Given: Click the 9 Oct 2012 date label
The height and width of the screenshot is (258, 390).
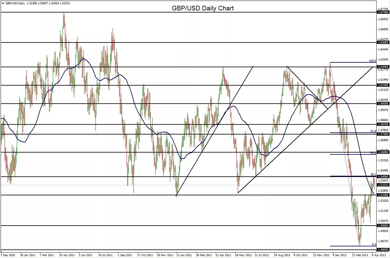Looking at the screenshot, I should pos(301,255).
